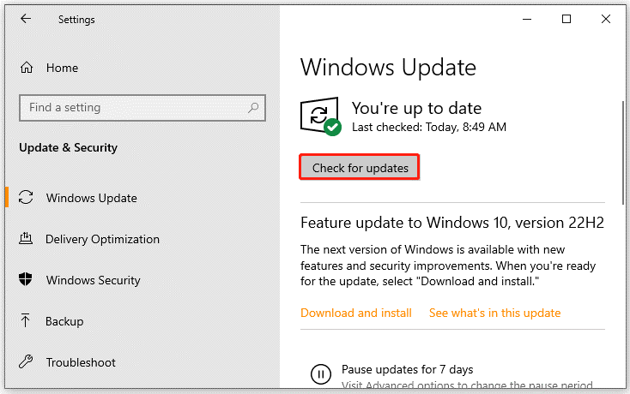The height and width of the screenshot is (394, 630).
Task: Click the Download and install link
Action: (x=356, y=313)
